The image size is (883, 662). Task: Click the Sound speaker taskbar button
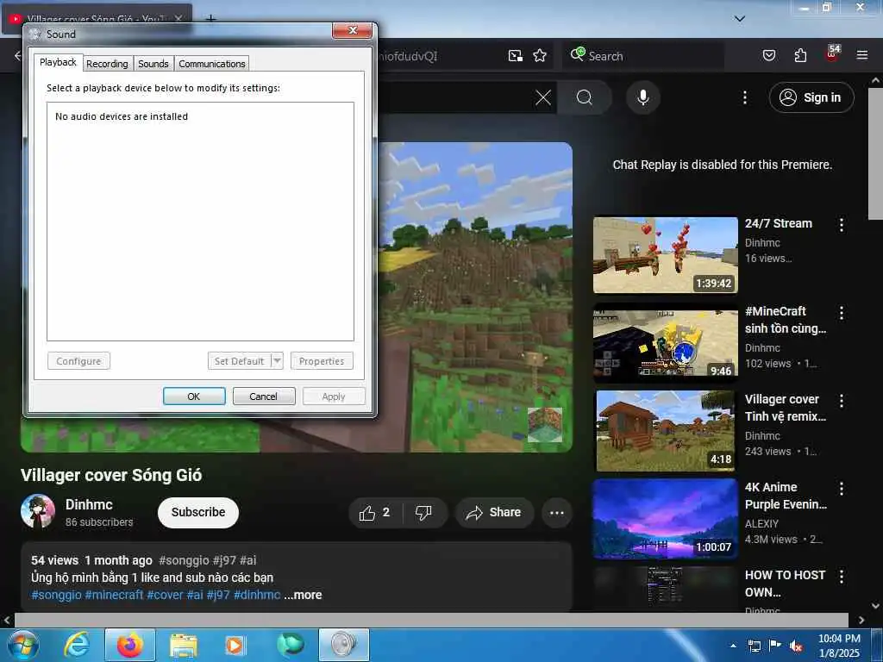coord(343,645)
